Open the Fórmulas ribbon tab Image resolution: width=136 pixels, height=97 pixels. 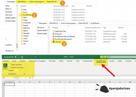pos(52,61)
